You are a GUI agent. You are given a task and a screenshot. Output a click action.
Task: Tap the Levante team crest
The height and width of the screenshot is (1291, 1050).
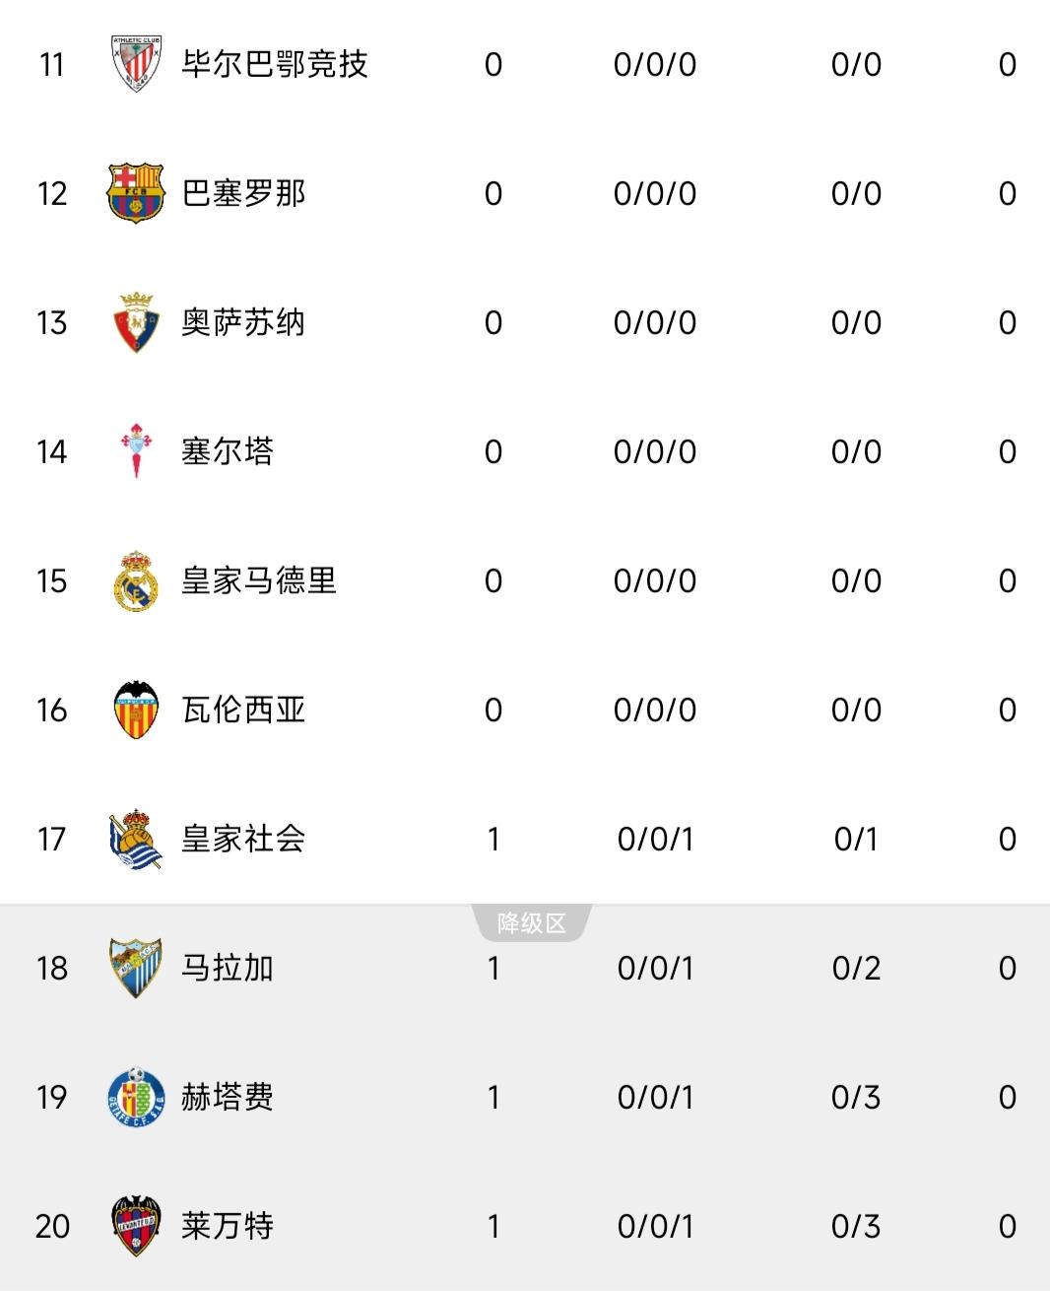[x=136, y=1226]
